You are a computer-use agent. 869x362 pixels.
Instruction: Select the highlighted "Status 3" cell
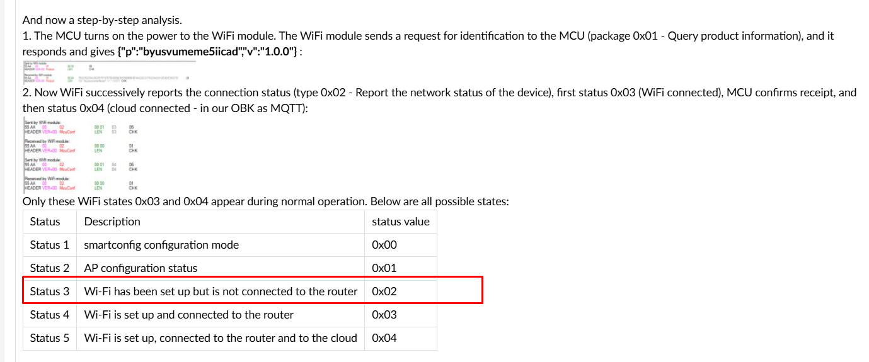50,291
